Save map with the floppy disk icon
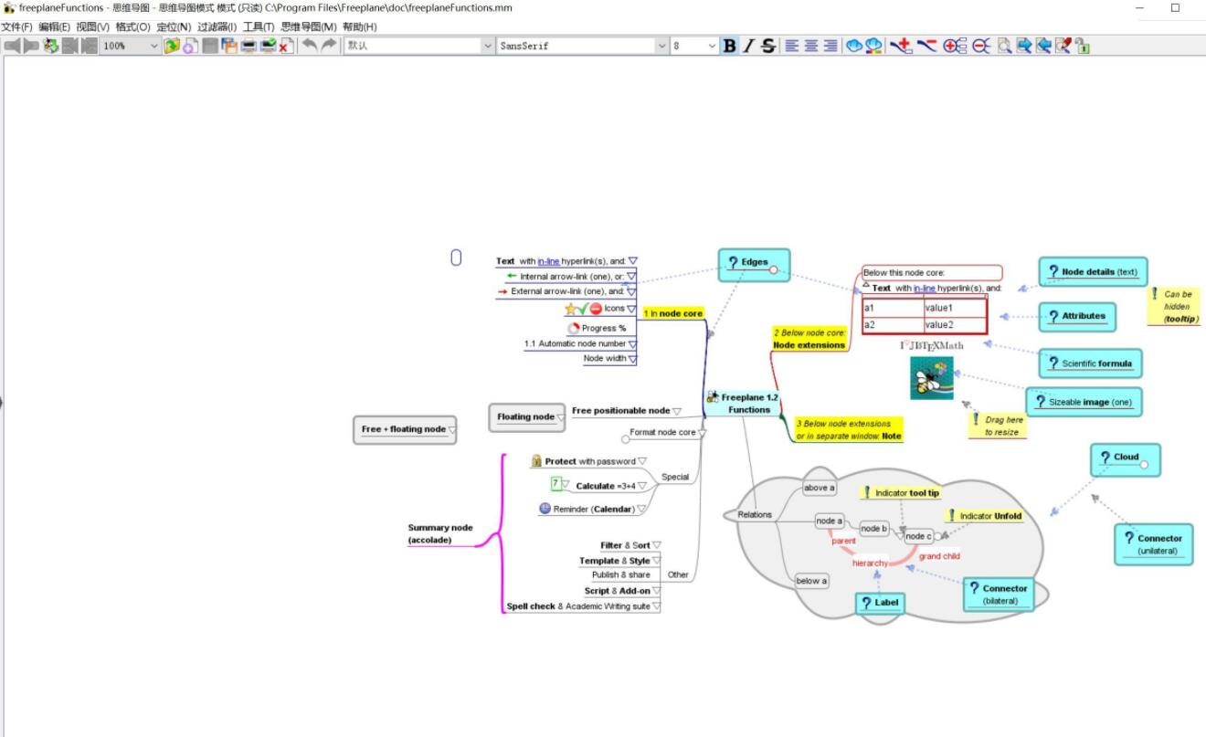Viewport: 1206px width, 737px height. pos(210,46)
